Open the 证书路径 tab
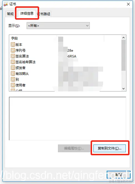The width and height of the screenshot is (135, 184). pos(44,14)
